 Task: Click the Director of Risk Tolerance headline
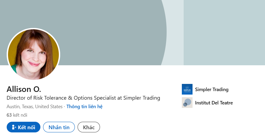coord(83,98)
